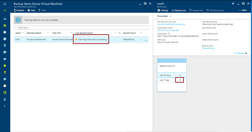Select the Last 7 days row
Screen dimensions: 252x132
pos(172,80)
